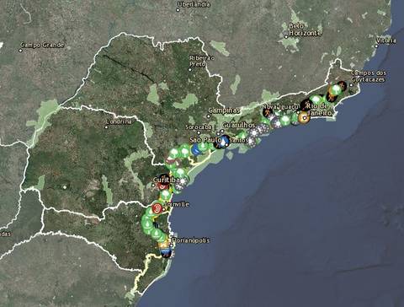
Task: Select the white city dot for Vitória
Action: (376, 46)
